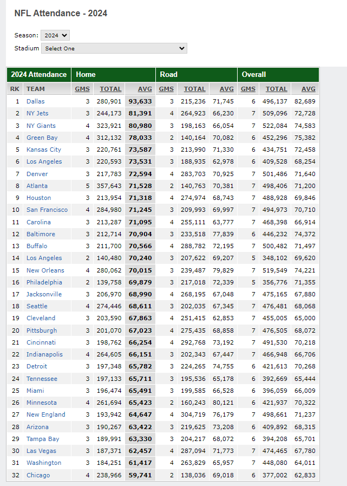Open the NY Jets team link
Viewport: 347px width, 486px height.
37,113
